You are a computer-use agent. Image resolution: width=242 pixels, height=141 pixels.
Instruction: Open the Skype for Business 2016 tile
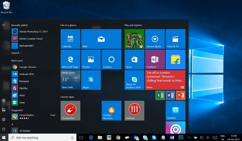point(134,80)
